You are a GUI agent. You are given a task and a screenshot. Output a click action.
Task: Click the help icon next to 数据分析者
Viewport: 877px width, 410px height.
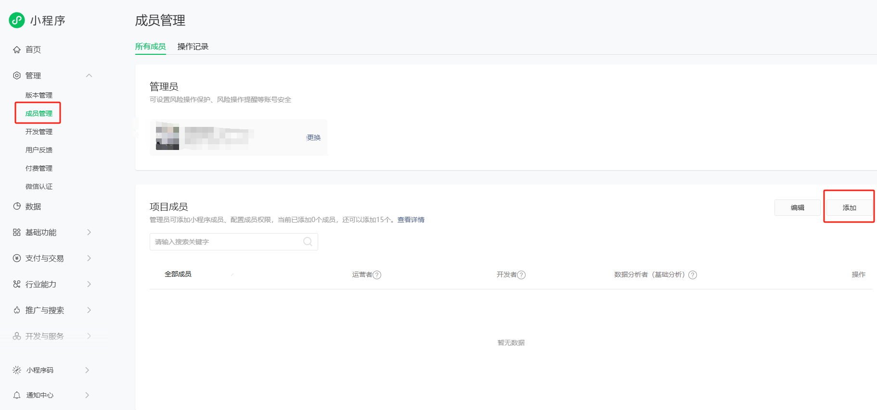click(693, 275)
